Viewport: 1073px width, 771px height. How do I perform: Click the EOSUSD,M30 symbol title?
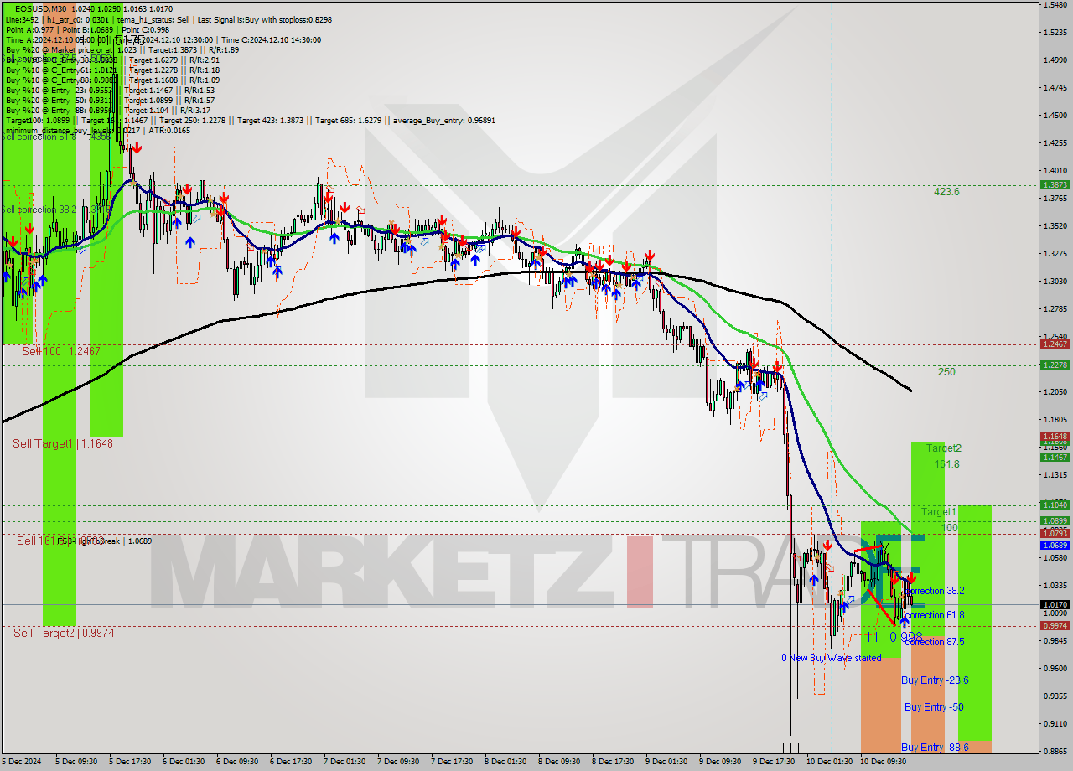click(39, 9)
